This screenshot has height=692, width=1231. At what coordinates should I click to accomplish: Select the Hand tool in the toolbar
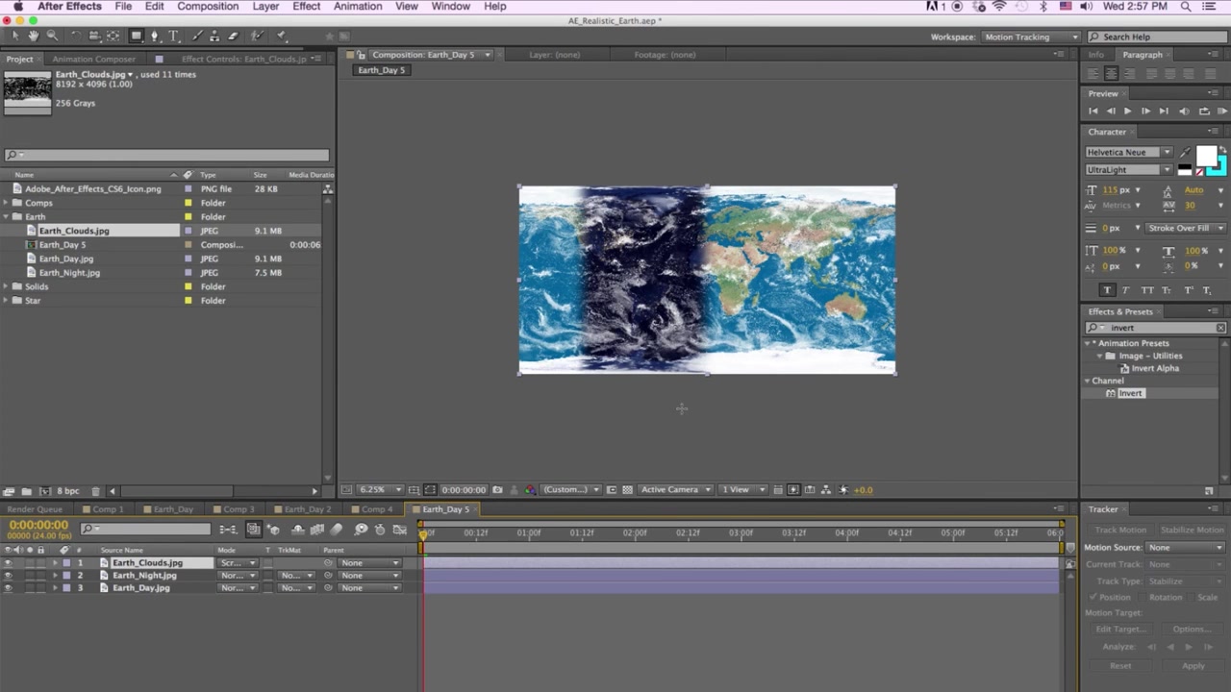[33, 36]
